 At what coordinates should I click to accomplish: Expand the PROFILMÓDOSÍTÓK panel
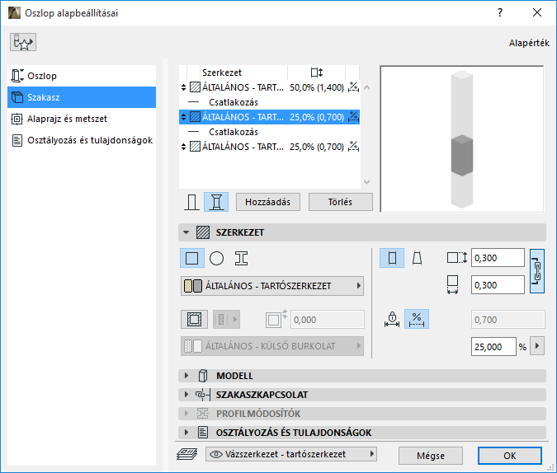pos(362,414)
